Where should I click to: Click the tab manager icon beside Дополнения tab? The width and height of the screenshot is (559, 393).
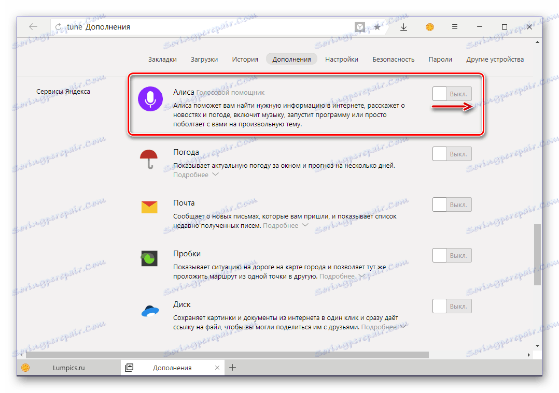tap(129, 368)
